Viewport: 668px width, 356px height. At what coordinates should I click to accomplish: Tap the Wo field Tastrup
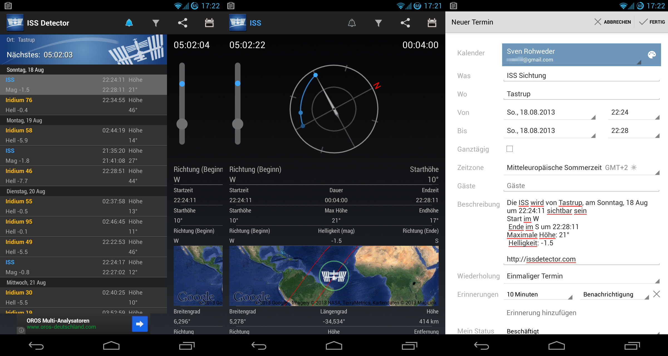pos(581,94)
